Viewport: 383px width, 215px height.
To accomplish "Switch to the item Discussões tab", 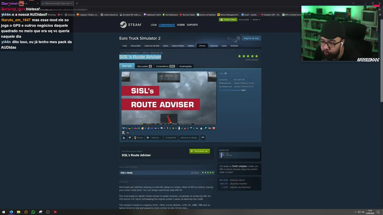I will (x=144, y=66).
